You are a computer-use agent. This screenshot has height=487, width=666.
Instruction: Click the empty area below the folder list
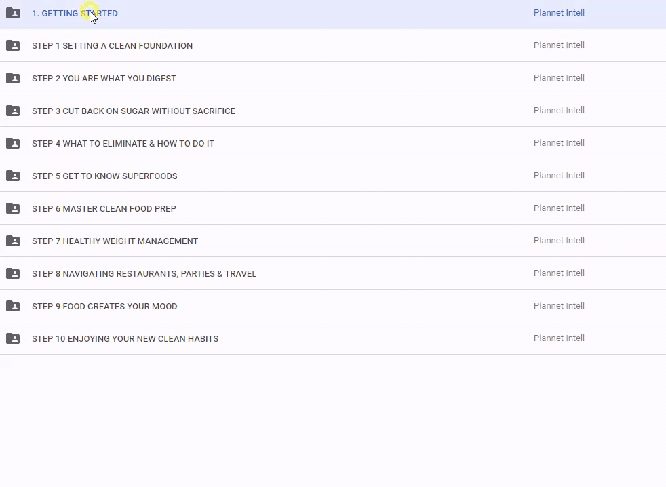(x=332, y=421)
